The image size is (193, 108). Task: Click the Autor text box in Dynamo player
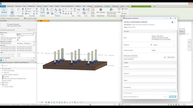click(163, 38)
